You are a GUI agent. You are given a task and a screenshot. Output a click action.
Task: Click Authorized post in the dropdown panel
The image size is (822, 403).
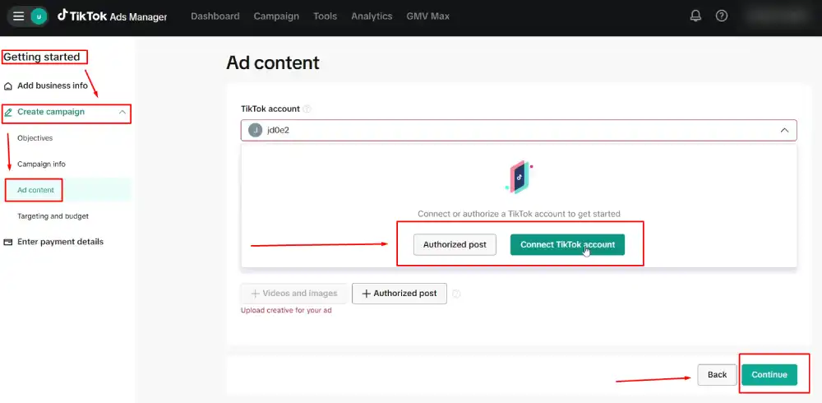click(455, 244)
